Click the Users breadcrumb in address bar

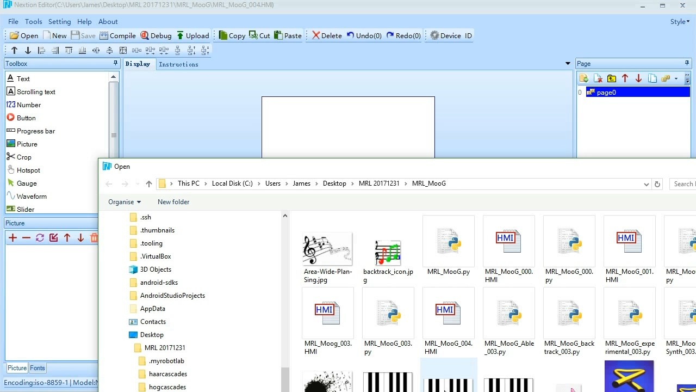[x=273, y=183]
